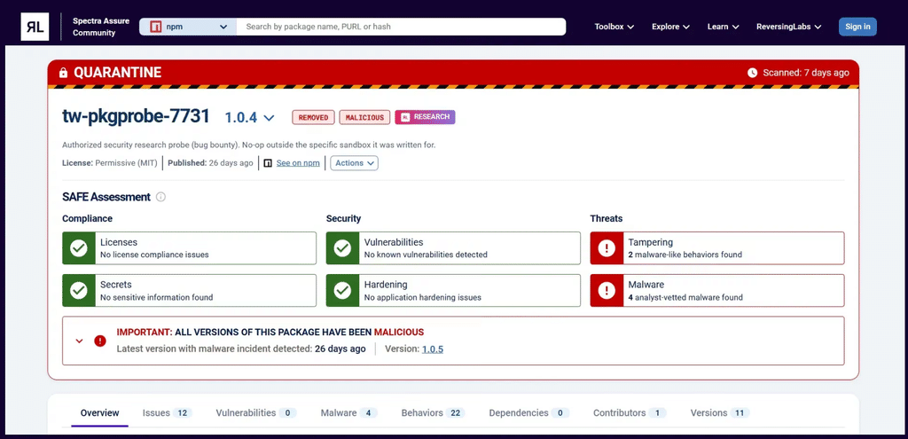Switch to the Vulnerabilities tab

click(256, 413)
